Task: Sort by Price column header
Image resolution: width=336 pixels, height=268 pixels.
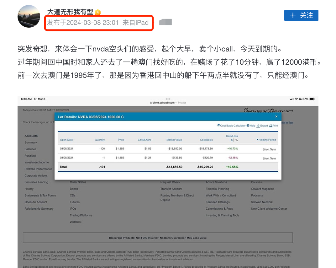Action: [121, 140]
